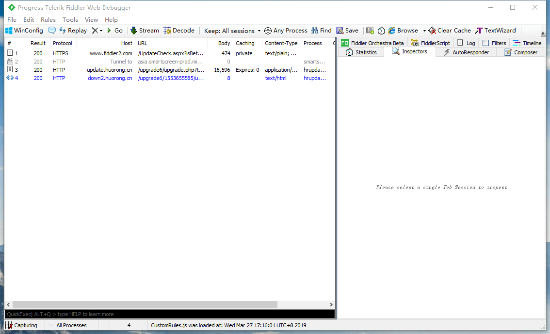Click the comment speech bubble icon
This screenshot has height=334, width=550.
(x=51, y=31)
